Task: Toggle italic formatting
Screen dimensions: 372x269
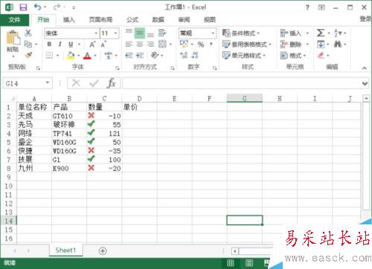Action: click(60, 44)
